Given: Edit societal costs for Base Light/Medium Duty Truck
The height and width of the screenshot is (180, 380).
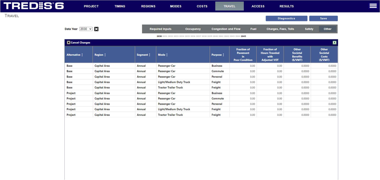Looking at the screenshot, I should click(324, 82).
